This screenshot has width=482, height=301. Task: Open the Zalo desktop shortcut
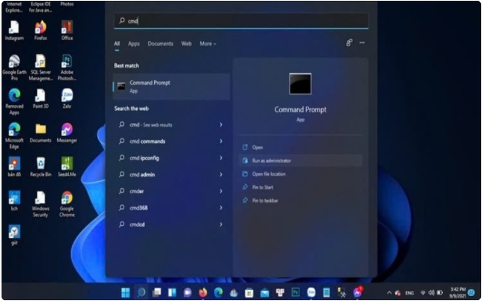click(67, 99)
